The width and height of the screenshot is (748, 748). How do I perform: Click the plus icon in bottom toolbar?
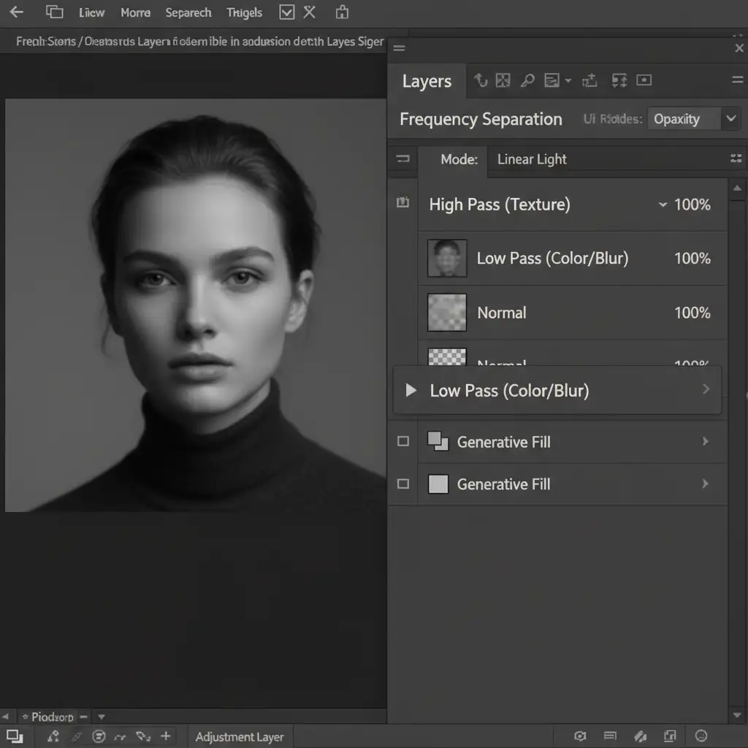pyautogui.click(x=166, y=736)
